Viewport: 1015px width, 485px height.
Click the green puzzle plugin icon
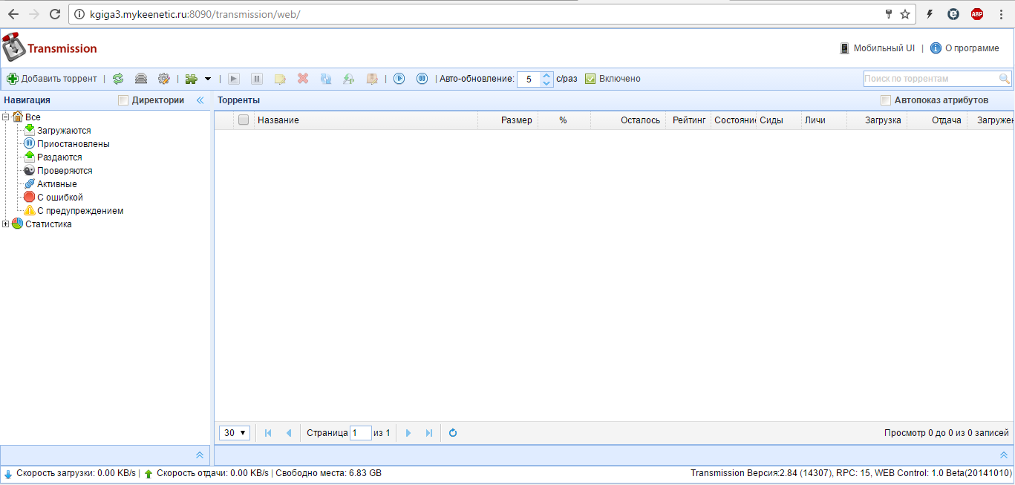pyautogui.click(x=192, y=79)
